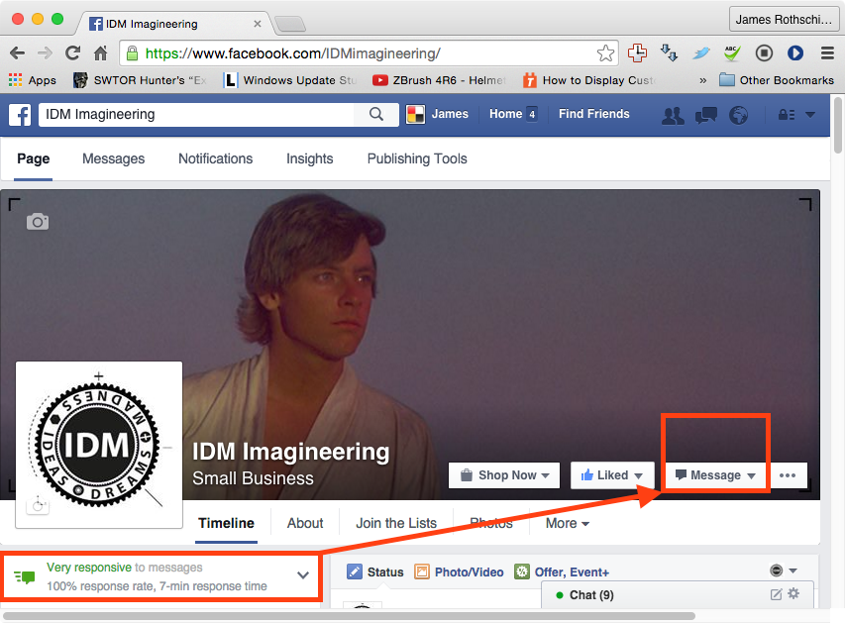Open the SWTOR Hunter's bookmark

tap(140, 80)
